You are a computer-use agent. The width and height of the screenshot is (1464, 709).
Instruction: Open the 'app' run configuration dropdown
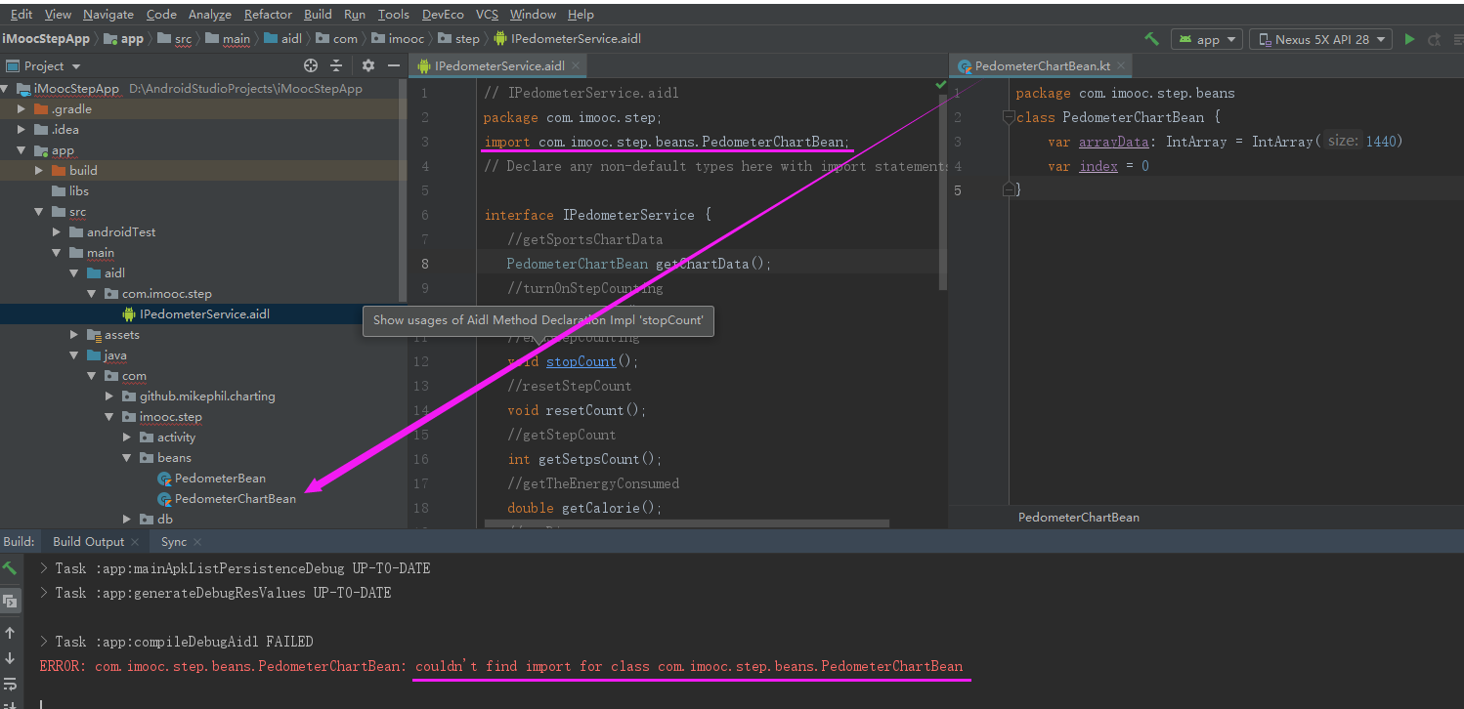(x=1206, y=39)
